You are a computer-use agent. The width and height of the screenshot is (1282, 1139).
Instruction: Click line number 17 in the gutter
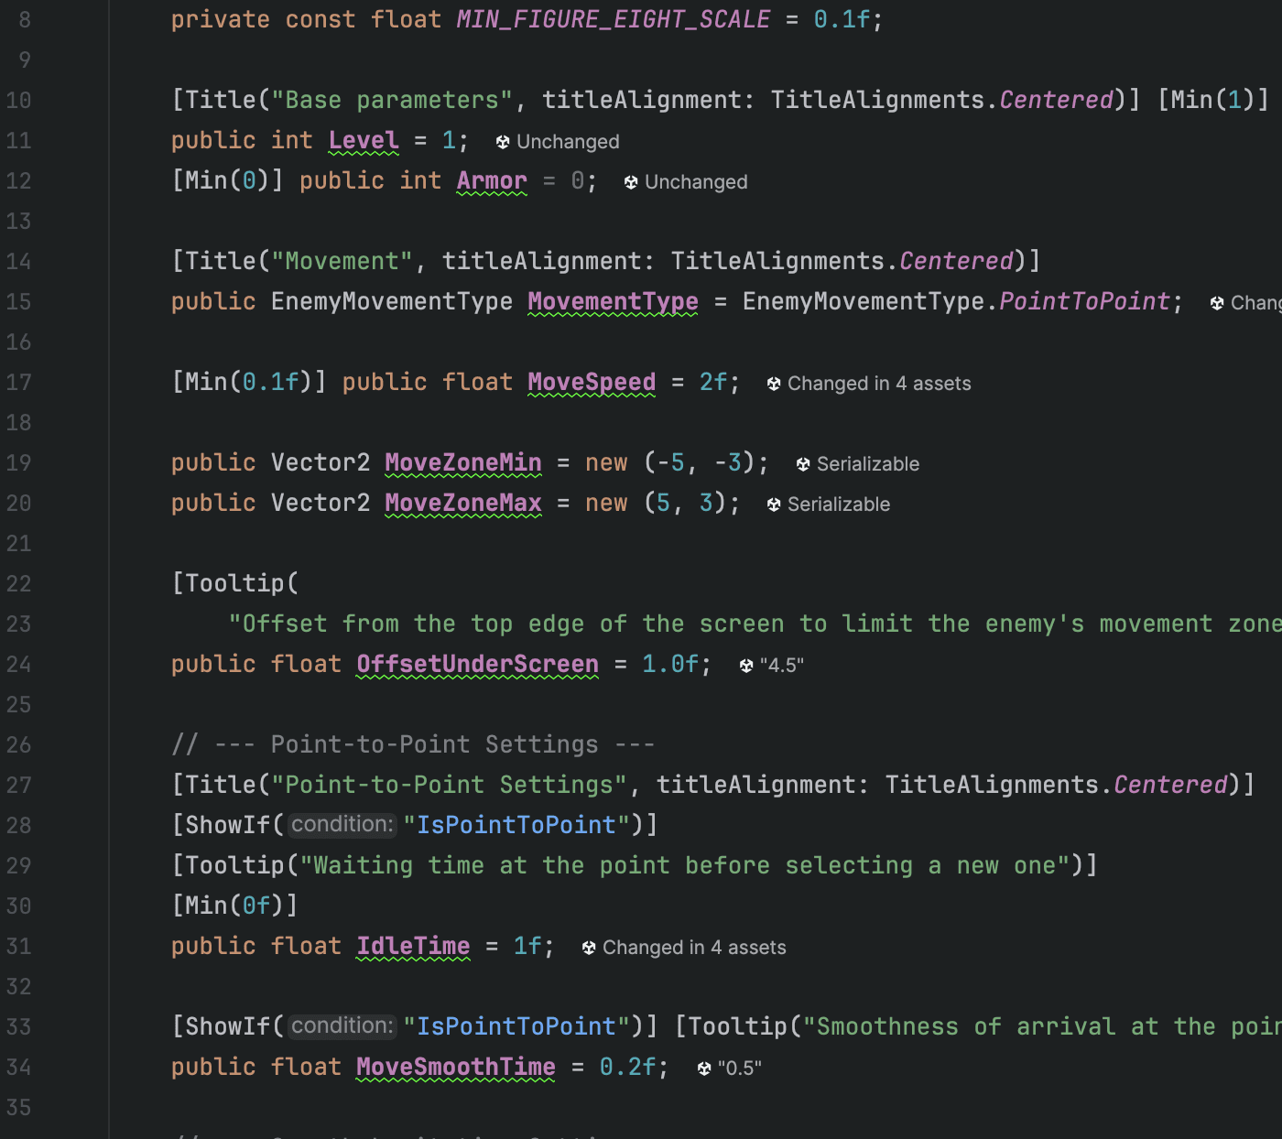(18, 383)
